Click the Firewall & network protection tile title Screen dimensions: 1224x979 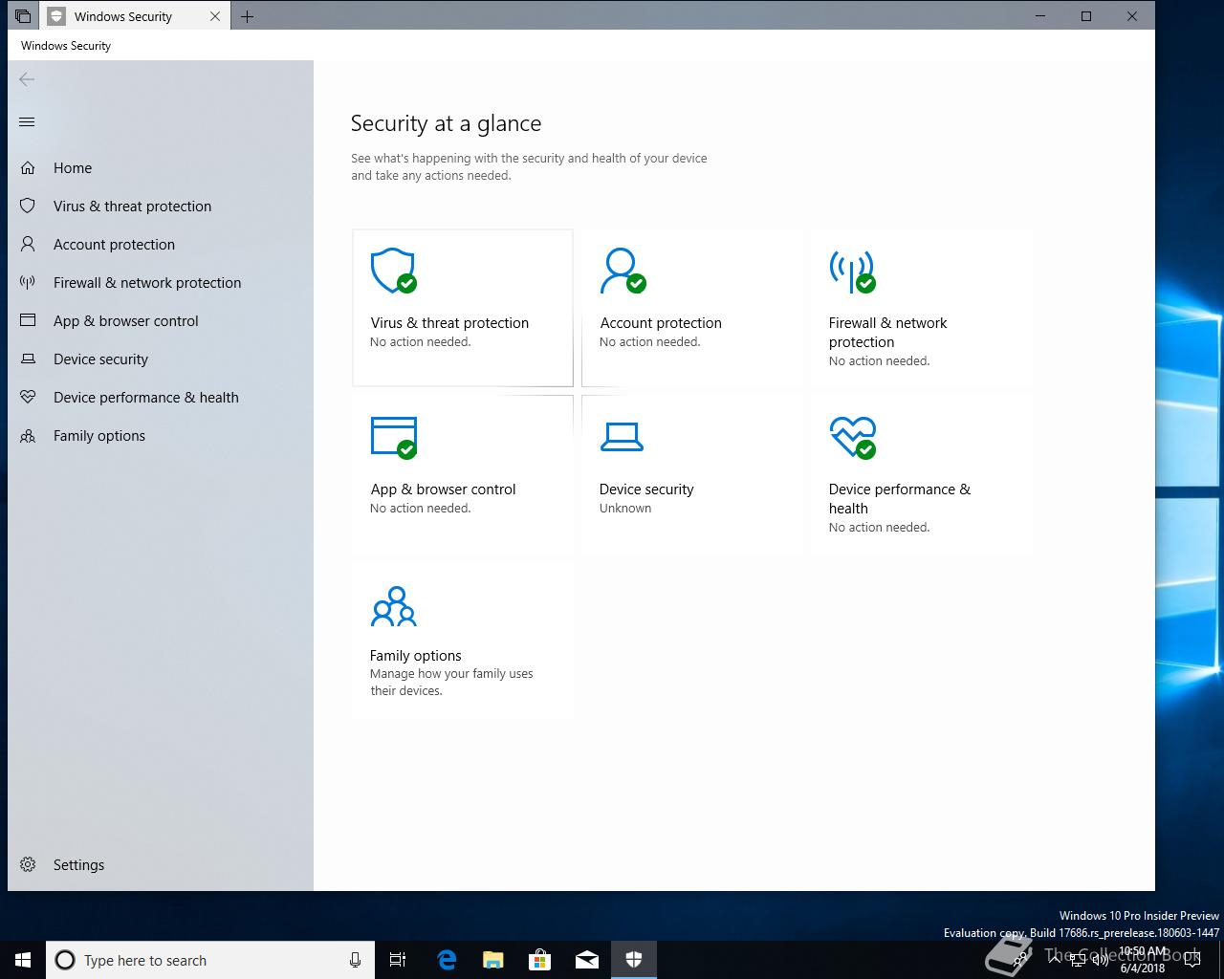coord(888,333)
